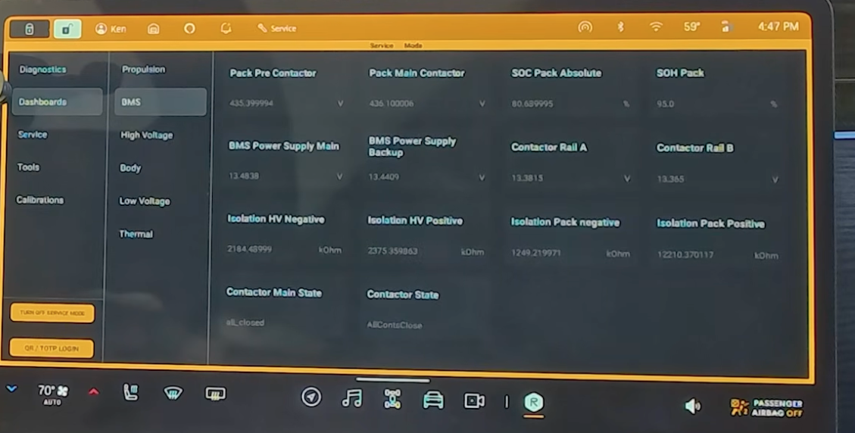Select the BMS dashboard
This screenshot has width=855, height=433.
tap(161, 102)
